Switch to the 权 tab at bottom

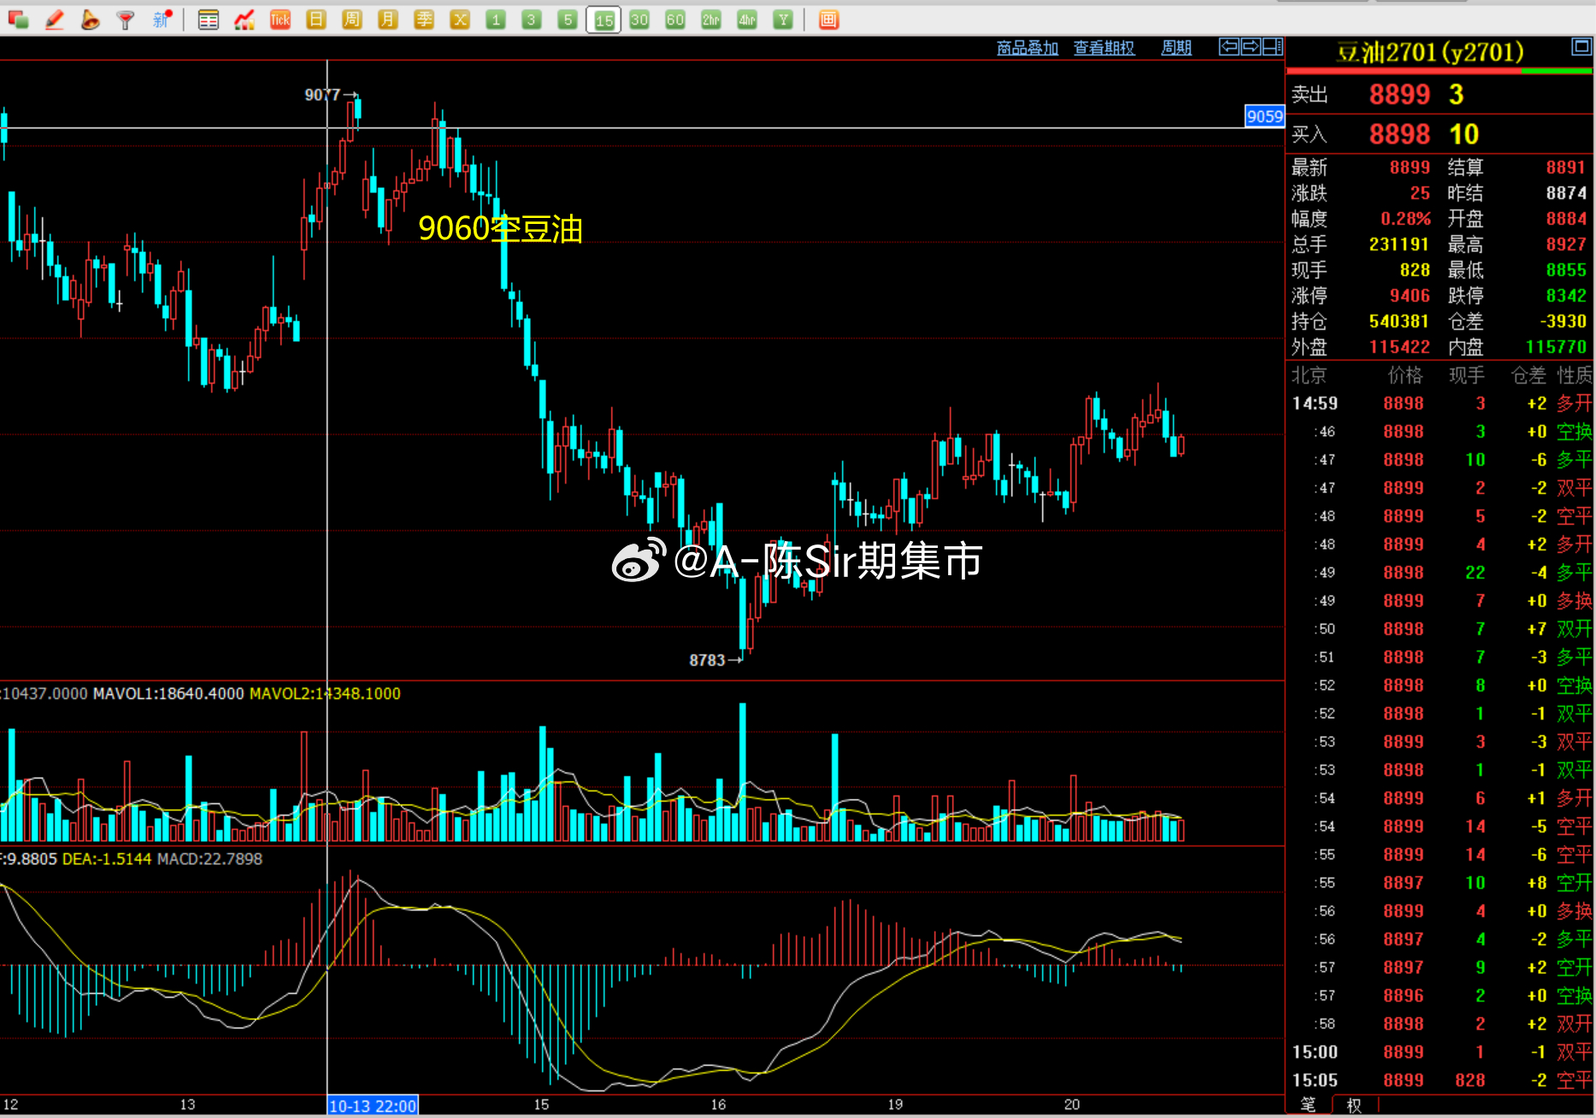point(1354,1105)
